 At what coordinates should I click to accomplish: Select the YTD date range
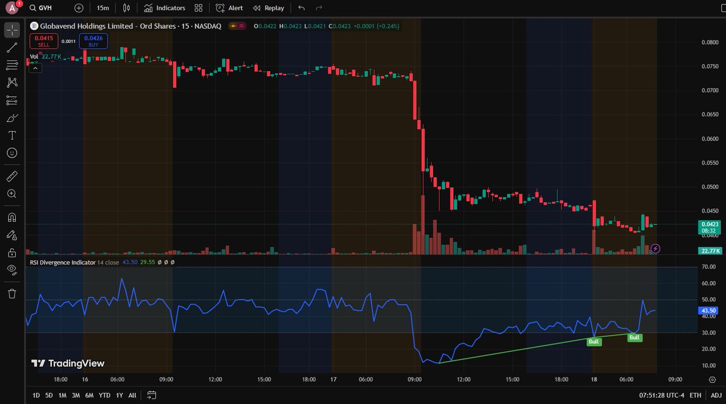[x=105, y=396]
